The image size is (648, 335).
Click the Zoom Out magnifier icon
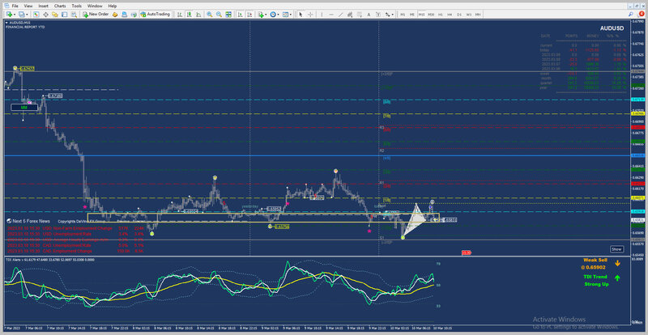point(220,14)
